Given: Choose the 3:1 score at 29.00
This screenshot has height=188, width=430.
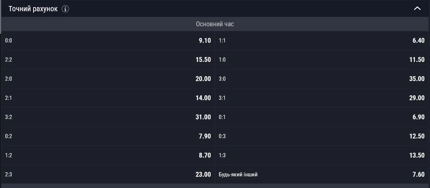Looking at the screenshot, I should [x=322, y=98].
